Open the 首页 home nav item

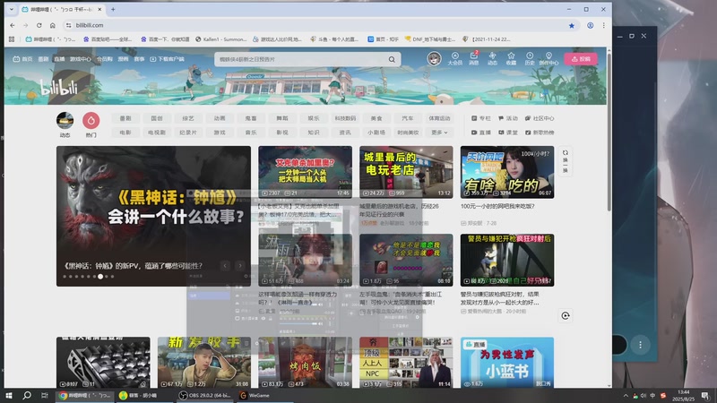click(x=23, y=59)
